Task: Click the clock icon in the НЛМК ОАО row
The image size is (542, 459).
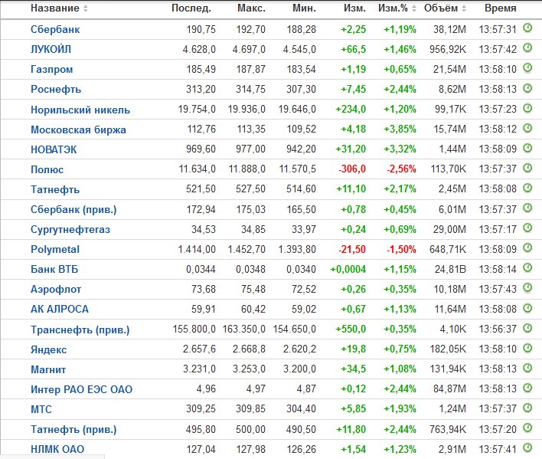Action: point(527,448)
